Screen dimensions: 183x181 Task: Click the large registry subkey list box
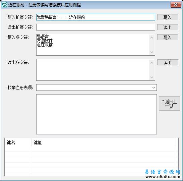[x=97, y=114]
